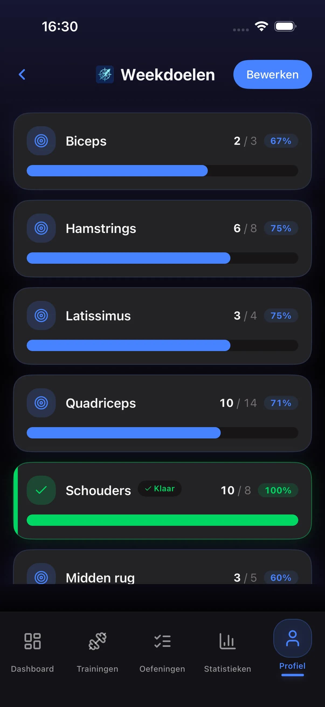The height and width of the screenshot is (707, 325).
Task: Open the Latissimus goal card title
Action: [98, 316]
